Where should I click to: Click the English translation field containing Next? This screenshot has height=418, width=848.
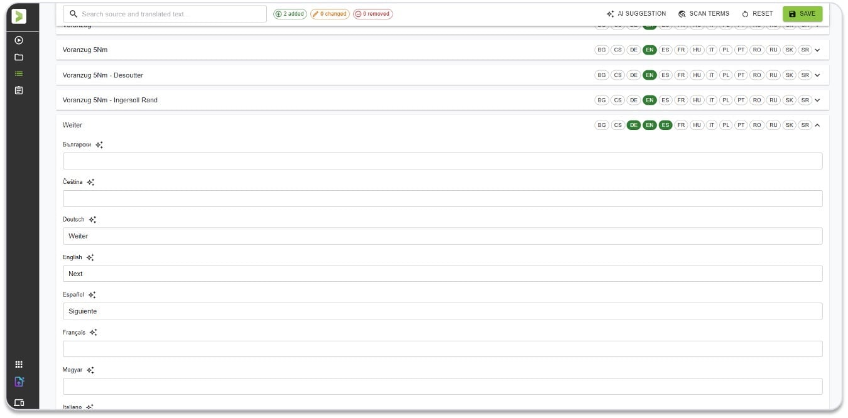[x=442, y=274]
